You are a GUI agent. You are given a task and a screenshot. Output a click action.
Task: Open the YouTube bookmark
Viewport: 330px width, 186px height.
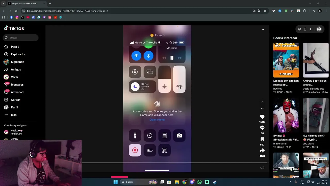click(x=28, y=17)
